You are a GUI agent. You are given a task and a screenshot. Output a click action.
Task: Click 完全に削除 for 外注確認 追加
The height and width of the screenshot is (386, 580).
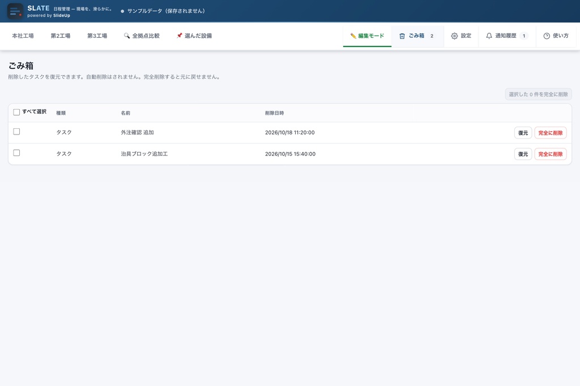[551, 133]
